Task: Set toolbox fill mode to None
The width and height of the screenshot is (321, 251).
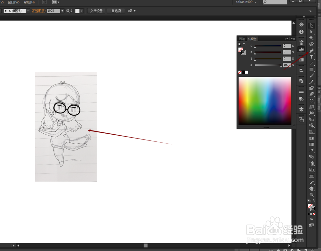Action: click(x=314, y=214)
